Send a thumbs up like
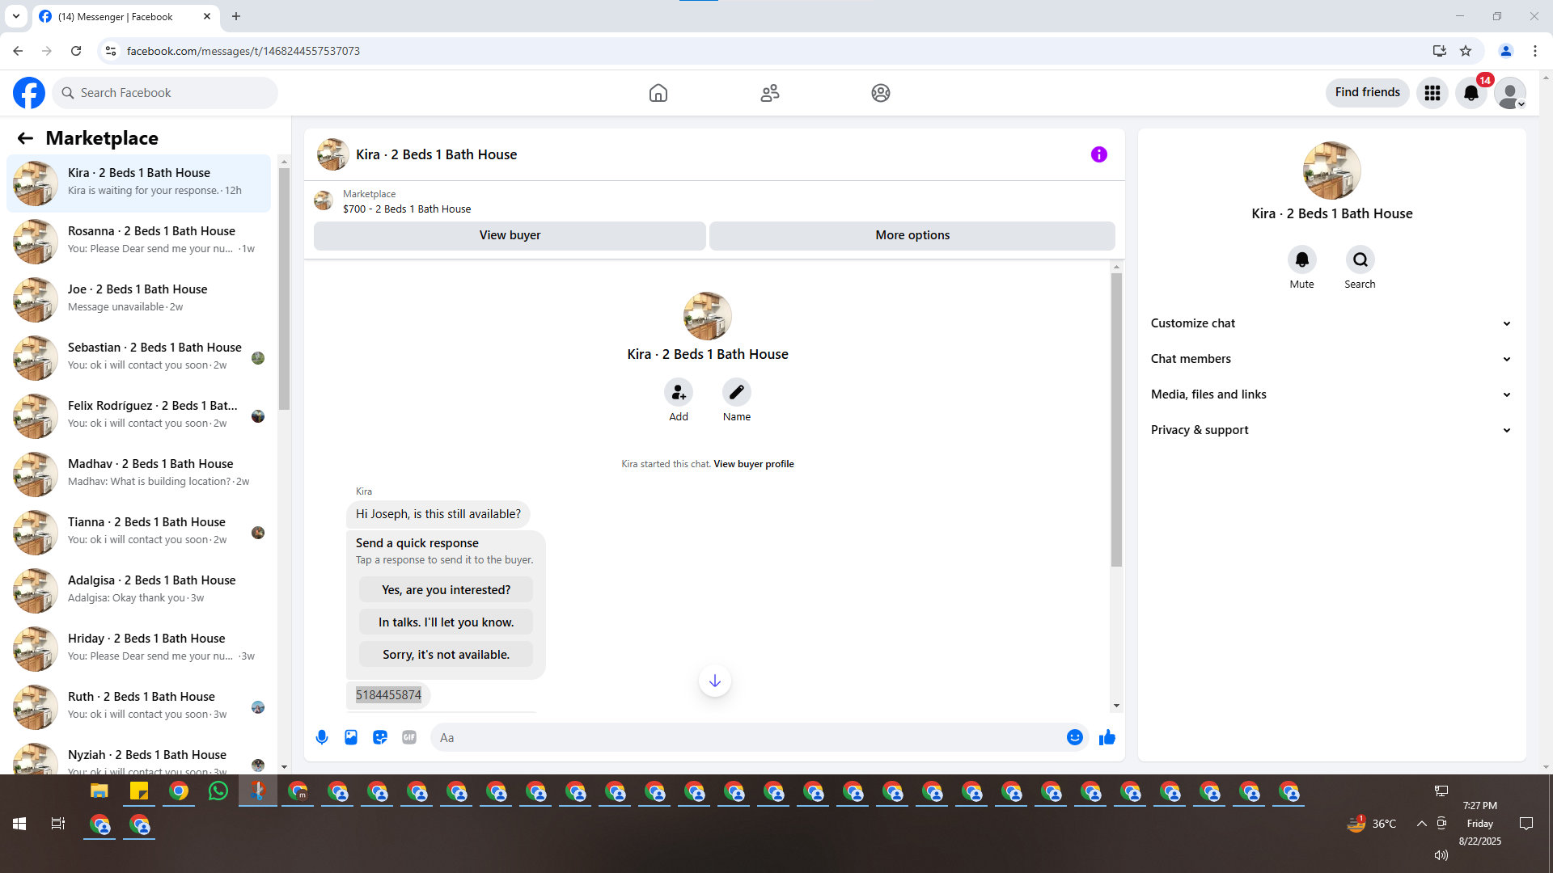The height and width of the screenshot is (873, 1553). coord(1107,737)
